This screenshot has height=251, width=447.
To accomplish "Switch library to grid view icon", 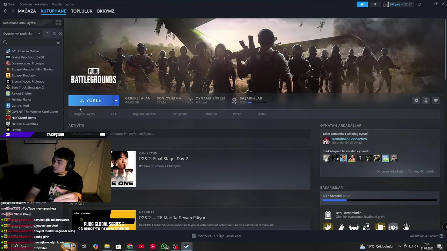I will [x=58, y=23].
